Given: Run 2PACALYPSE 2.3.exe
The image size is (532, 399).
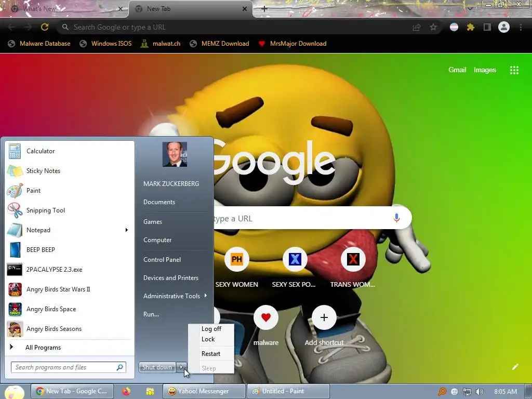Looking at the screenshot, I should pyautogui.click(x=70, y=270).
